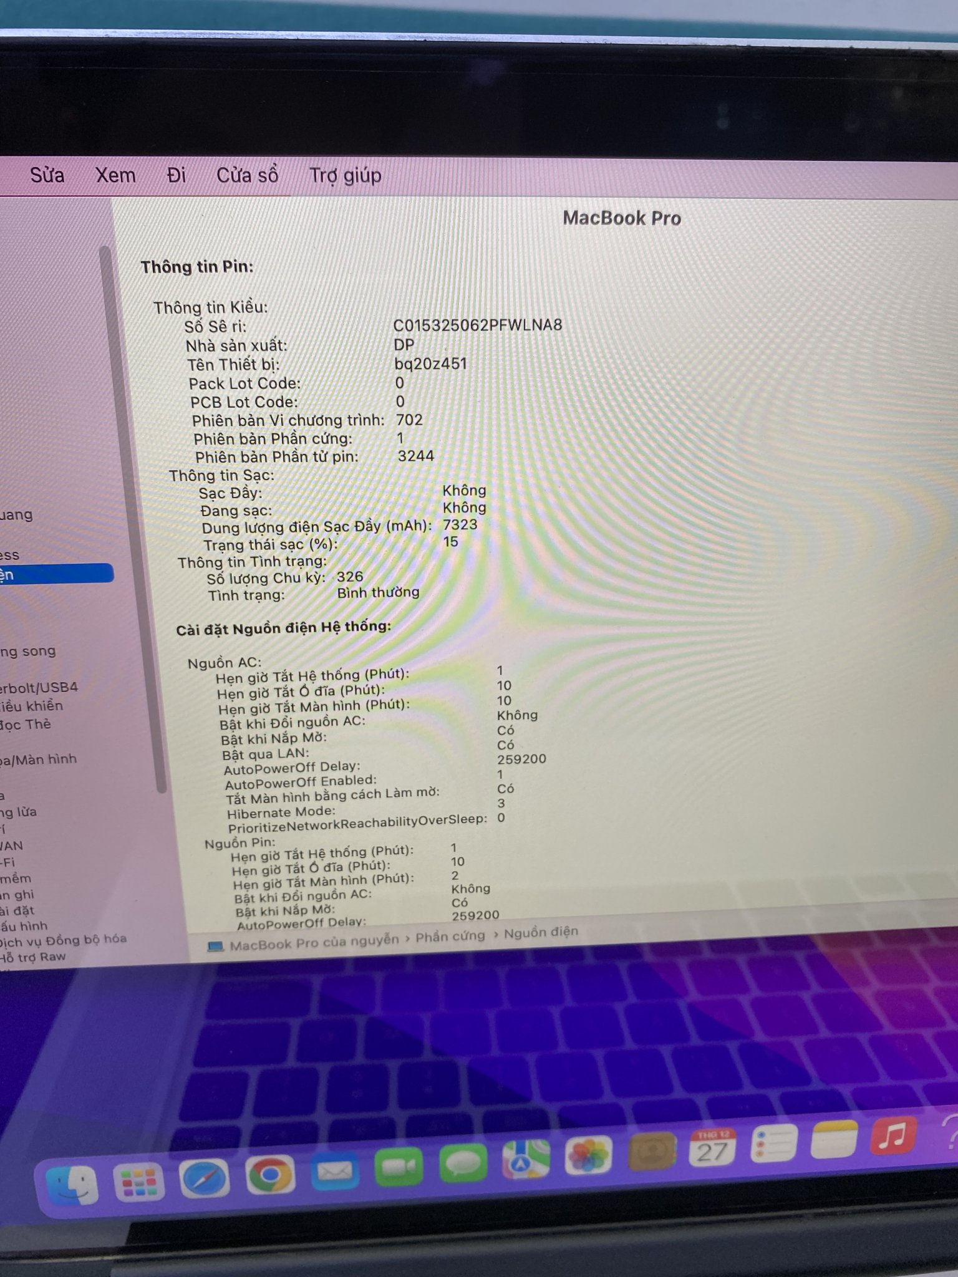This screenshot has height=1277, width=958.
Task: Click the cell revision value 3244
Action: click(x=416, y=456)
